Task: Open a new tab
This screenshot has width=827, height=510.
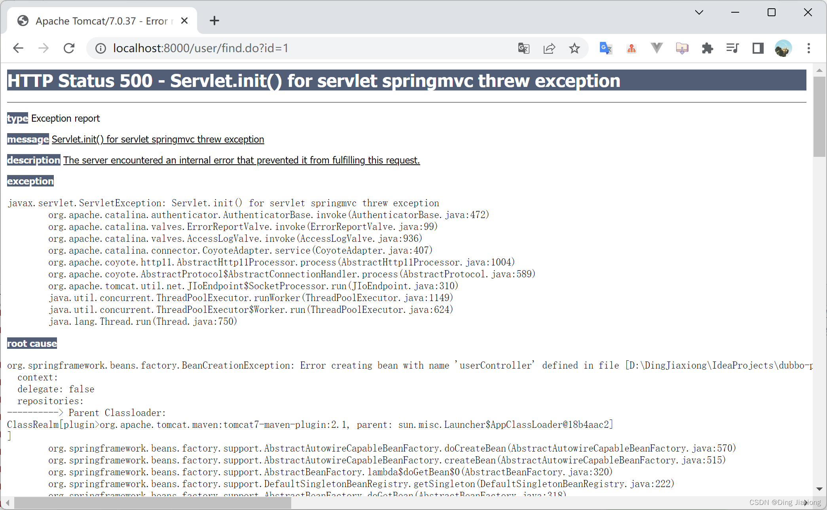Action: click(x=214, y=21)
